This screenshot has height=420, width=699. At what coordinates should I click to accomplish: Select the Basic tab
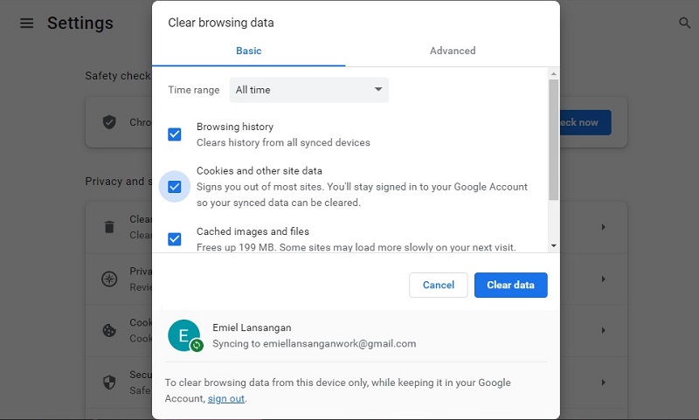coord(249,51)
